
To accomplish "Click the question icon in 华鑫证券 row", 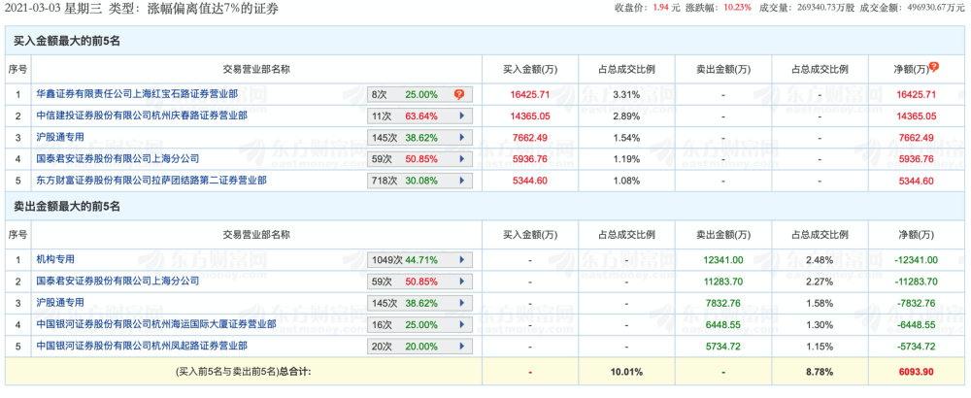I will click(x=459, y=95).
